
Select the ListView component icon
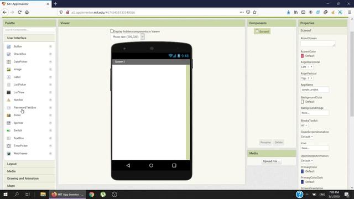tap(9, 92)
